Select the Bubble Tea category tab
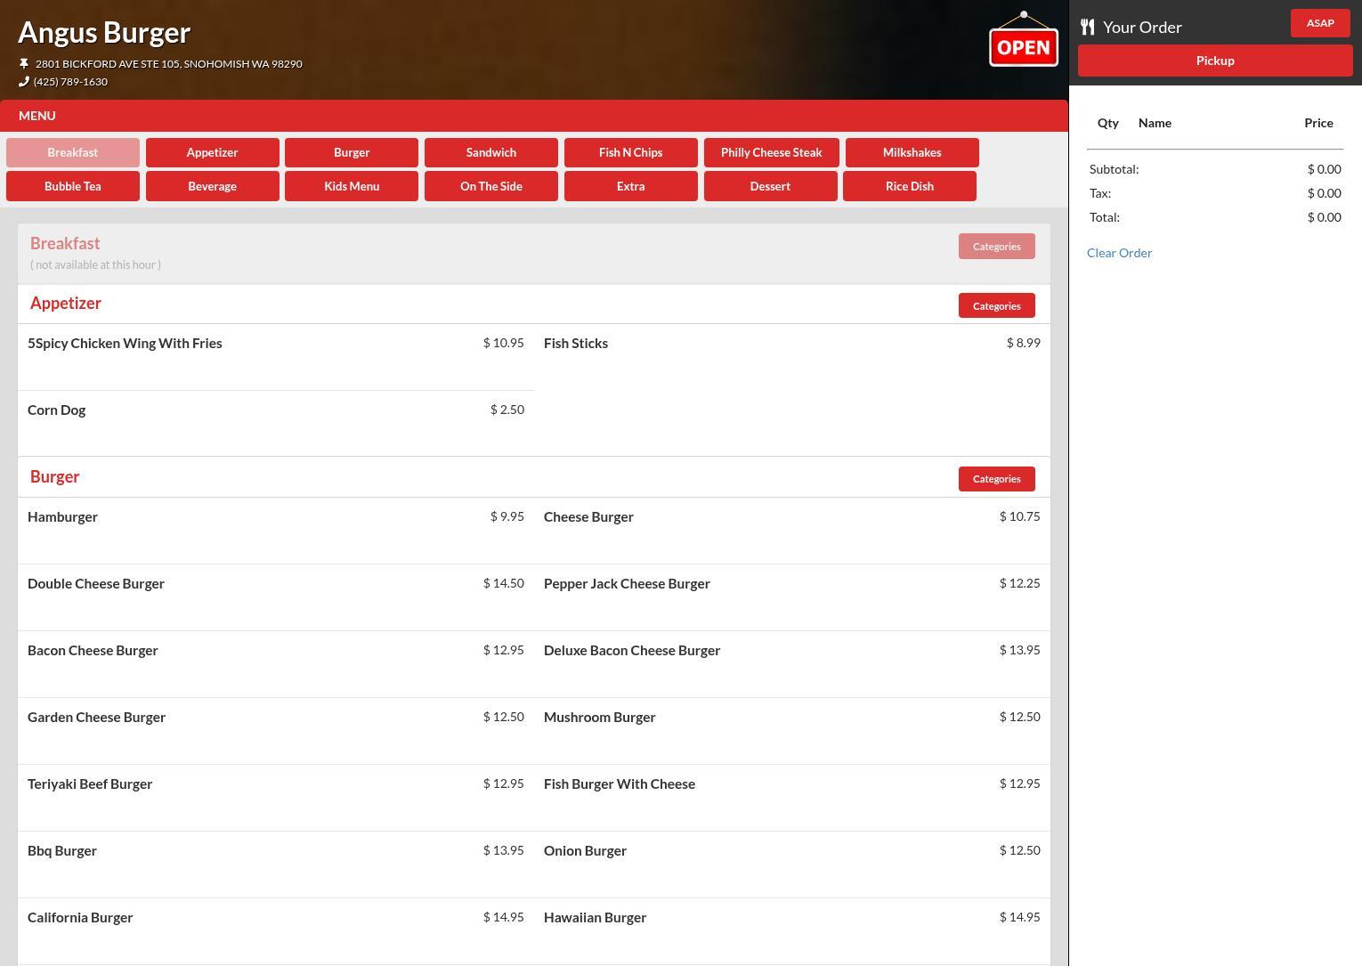 point(73,186)
